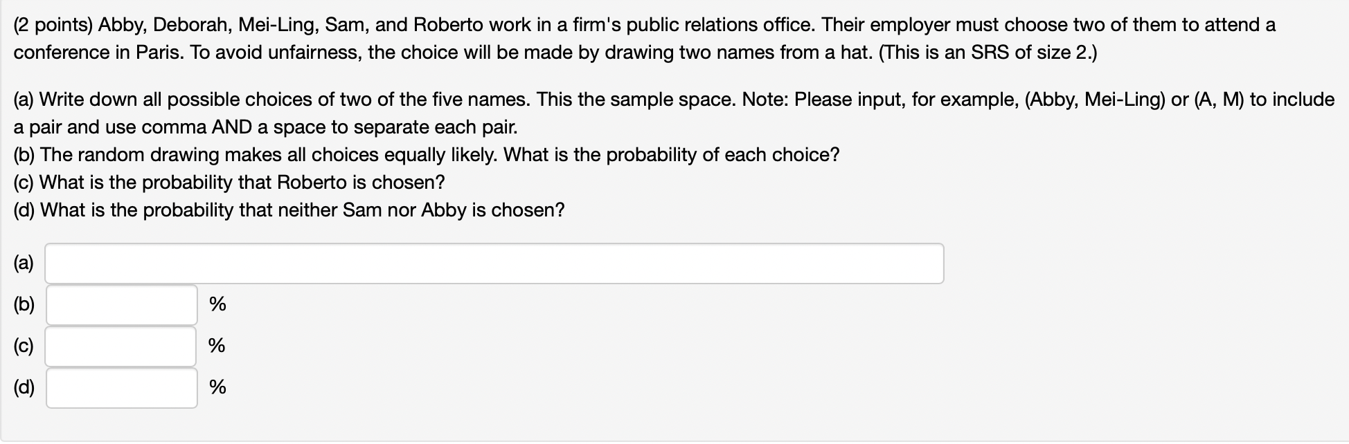Click the question "What is the probability that Roberto is chosen?"
The height and width of the screenshot is (444, 1349).
242,183
